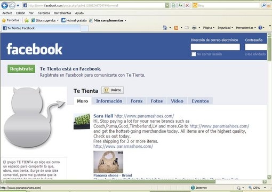Start search with the magnifier icon

264,5
